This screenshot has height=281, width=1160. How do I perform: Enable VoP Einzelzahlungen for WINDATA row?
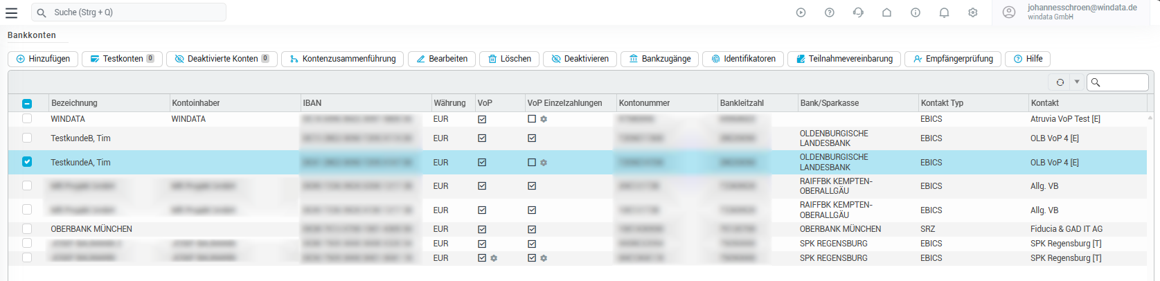pos(532,119)
